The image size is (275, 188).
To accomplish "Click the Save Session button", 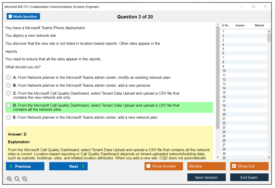I will coord(206,177).
